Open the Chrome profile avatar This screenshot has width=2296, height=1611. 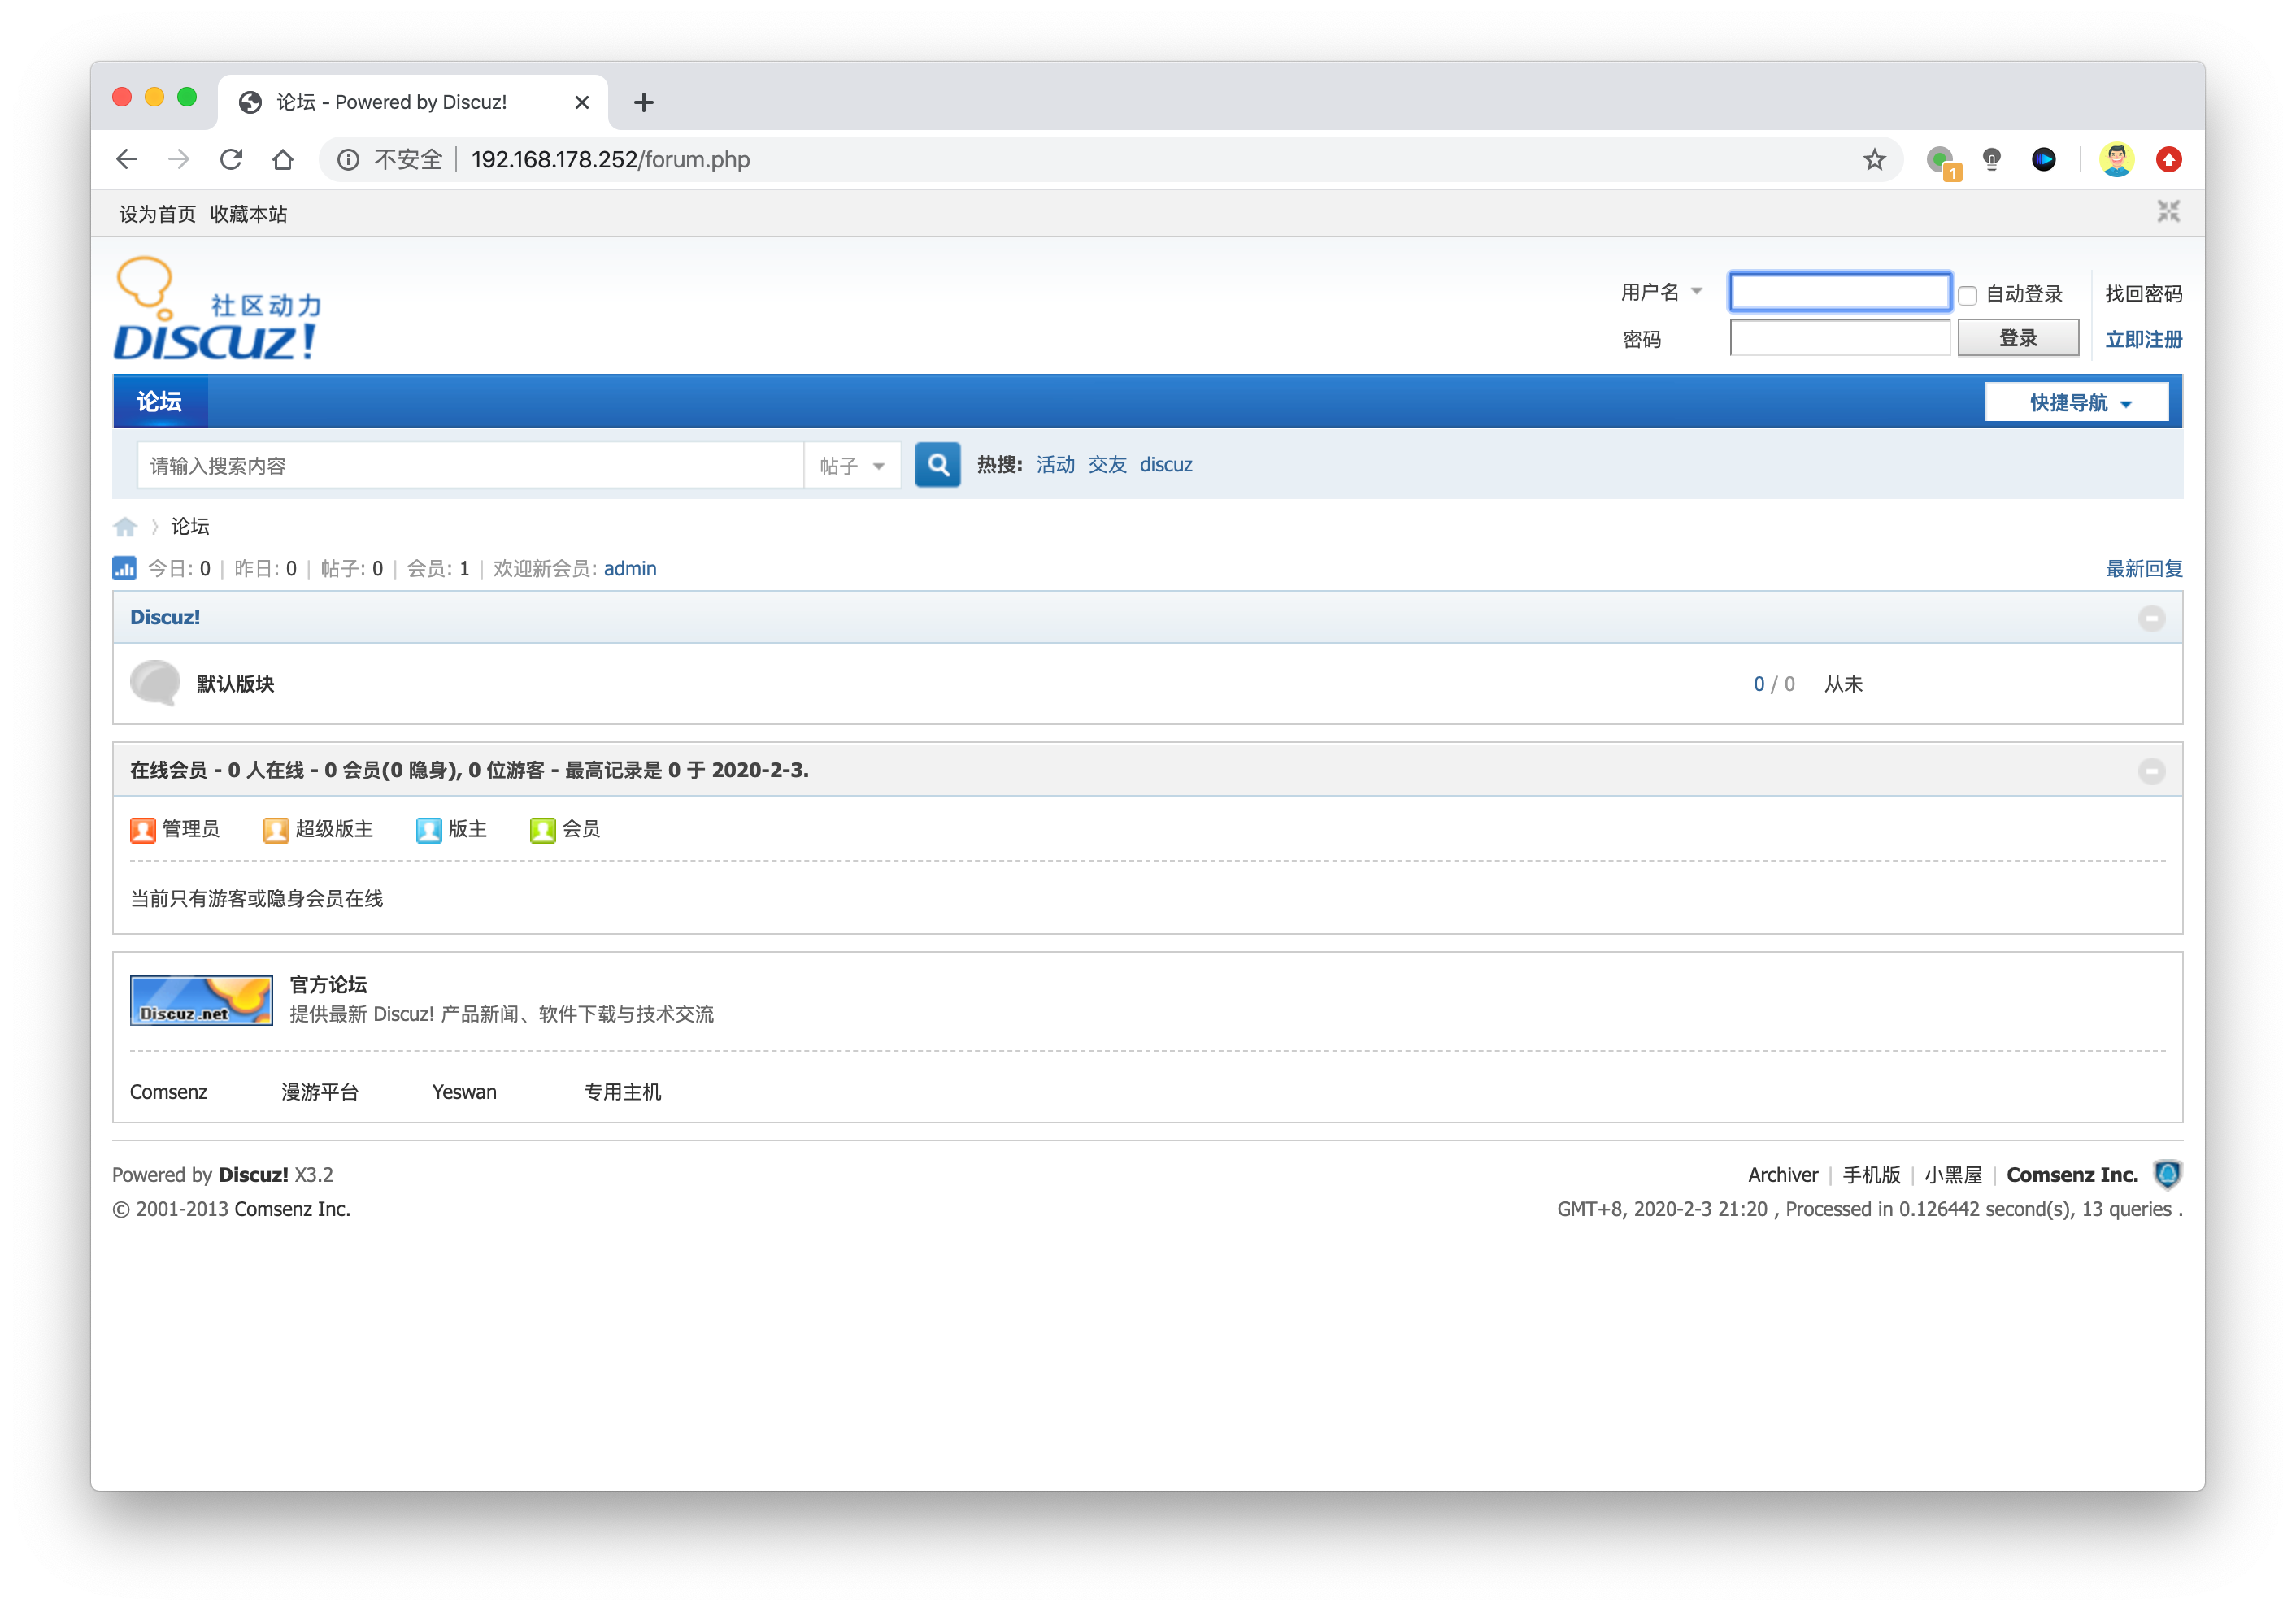coord(2116,159)
